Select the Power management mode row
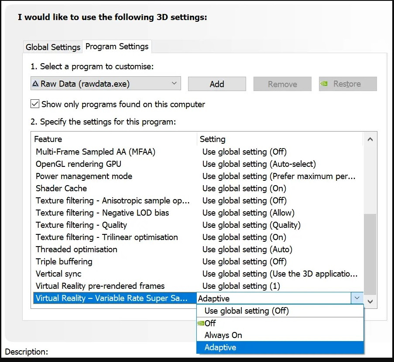 [x=84, y=176]
